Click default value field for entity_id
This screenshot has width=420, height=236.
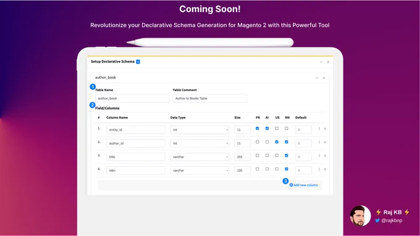pyautogui.click(x=303, y=129)
